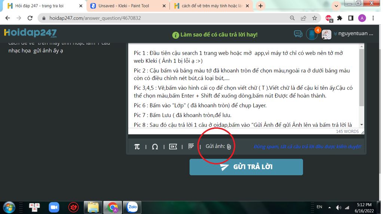383x214 pixels.
Task: Click the user avatar picture in header
Action: pyautogui.click(x=326, y=34)
